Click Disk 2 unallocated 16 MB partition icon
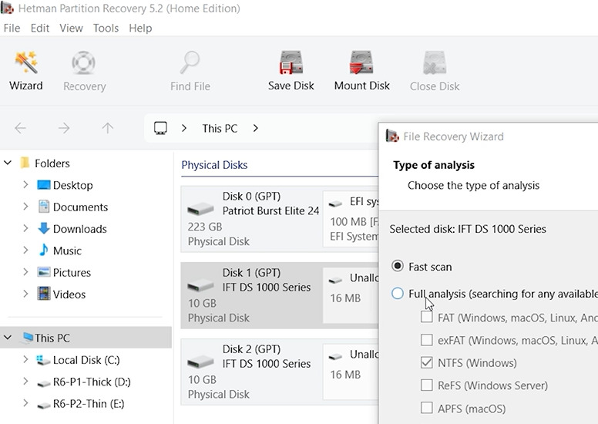This screenshot has height=424, width=598. click(x=335, y=357)
